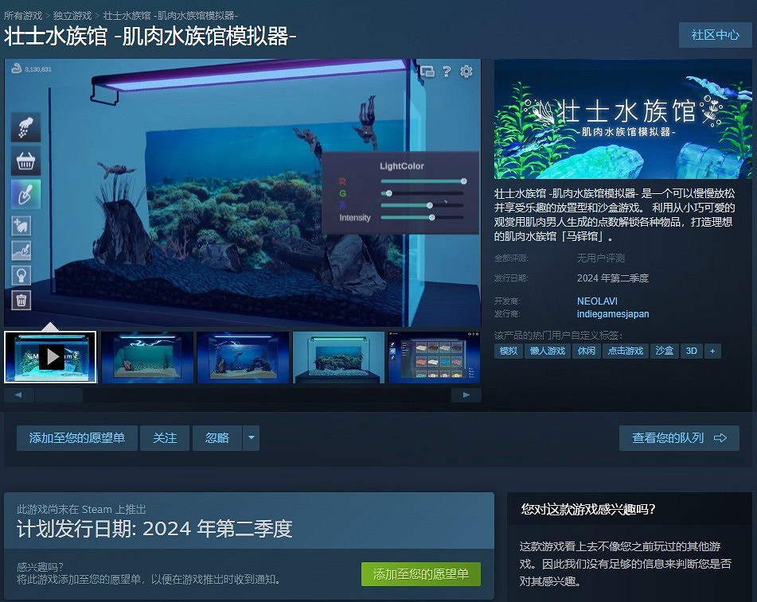The image size is (757, 602).
Task: Select the trowel tool
Action: pos(25,192)
